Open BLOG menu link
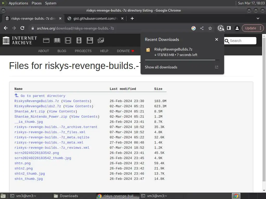266x199 pixels. [x=62, y=51]
